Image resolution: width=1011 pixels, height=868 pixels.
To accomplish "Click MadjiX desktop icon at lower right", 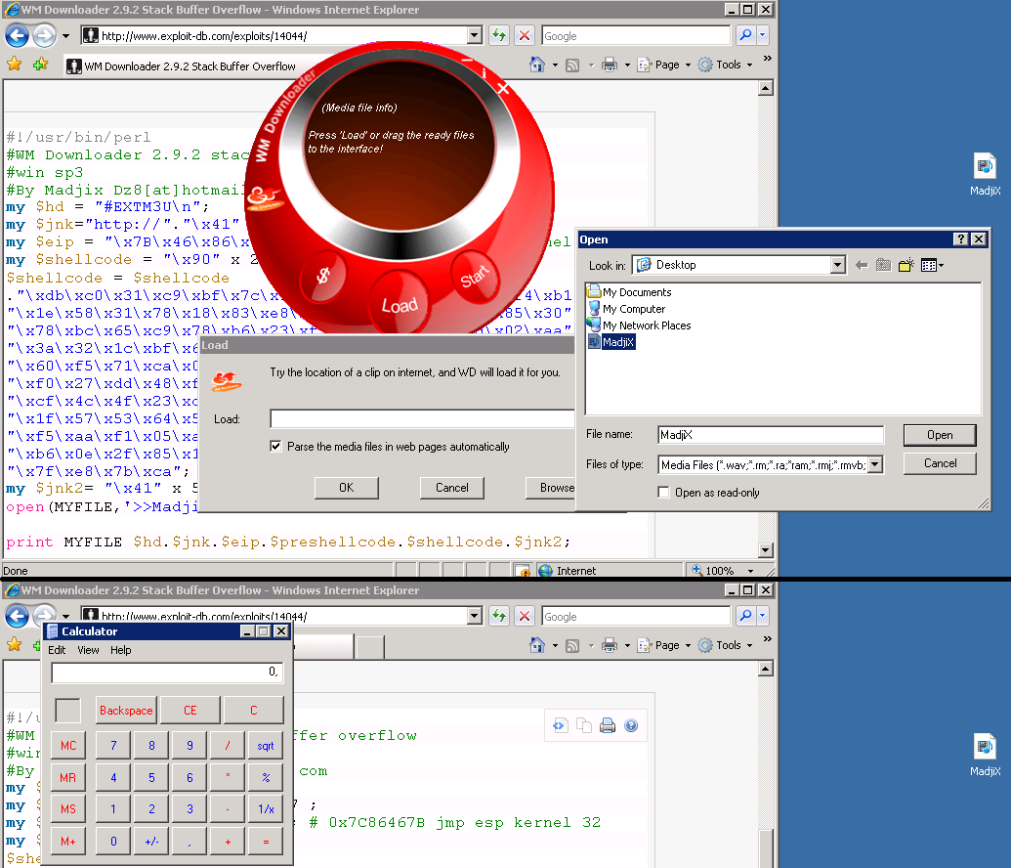I will 985,755.
